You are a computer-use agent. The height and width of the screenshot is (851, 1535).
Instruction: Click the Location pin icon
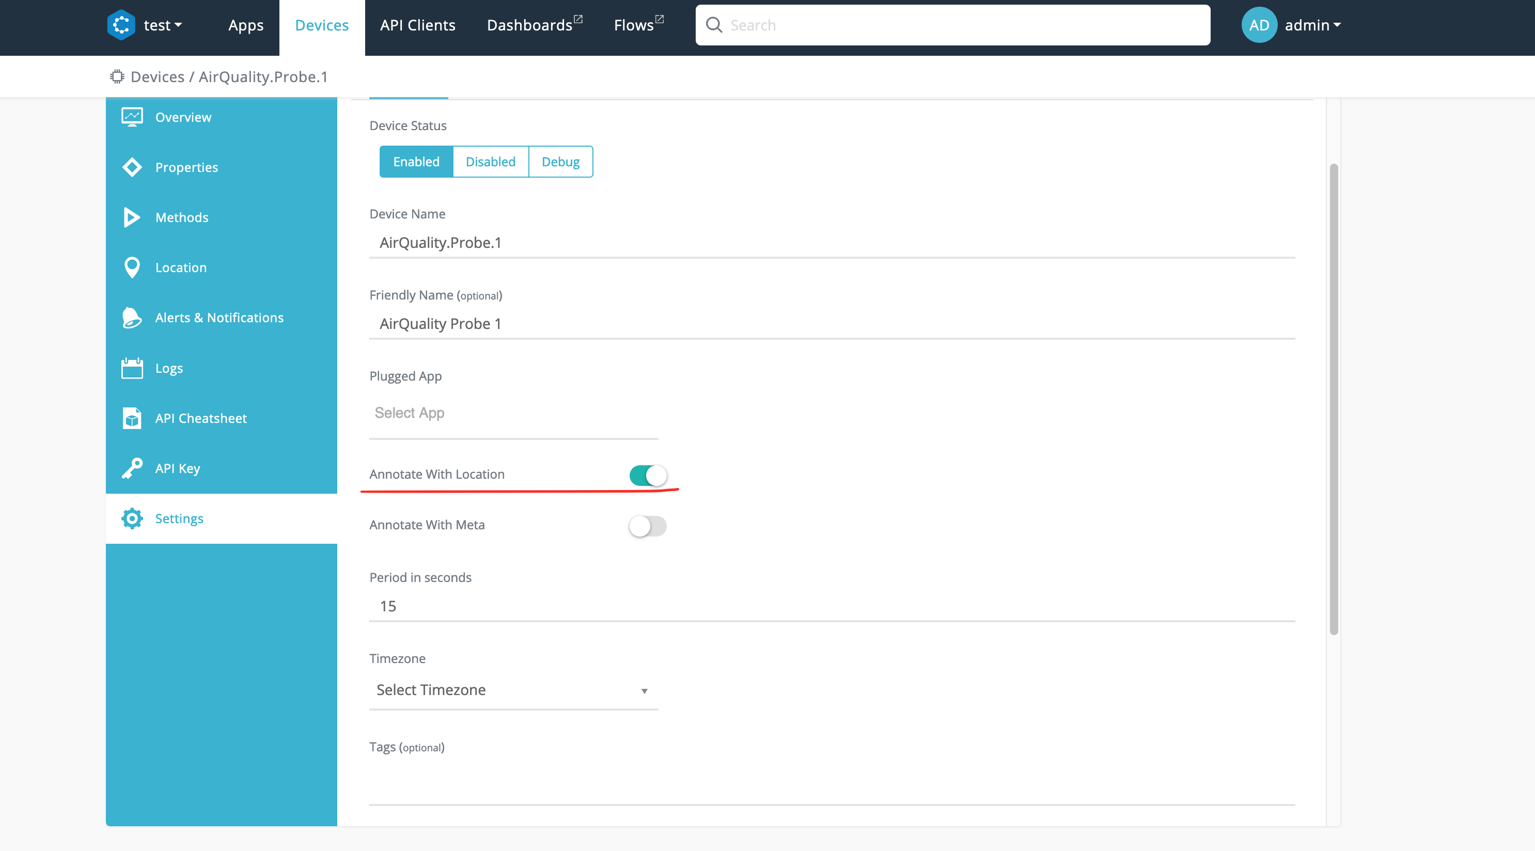point(132,267)
